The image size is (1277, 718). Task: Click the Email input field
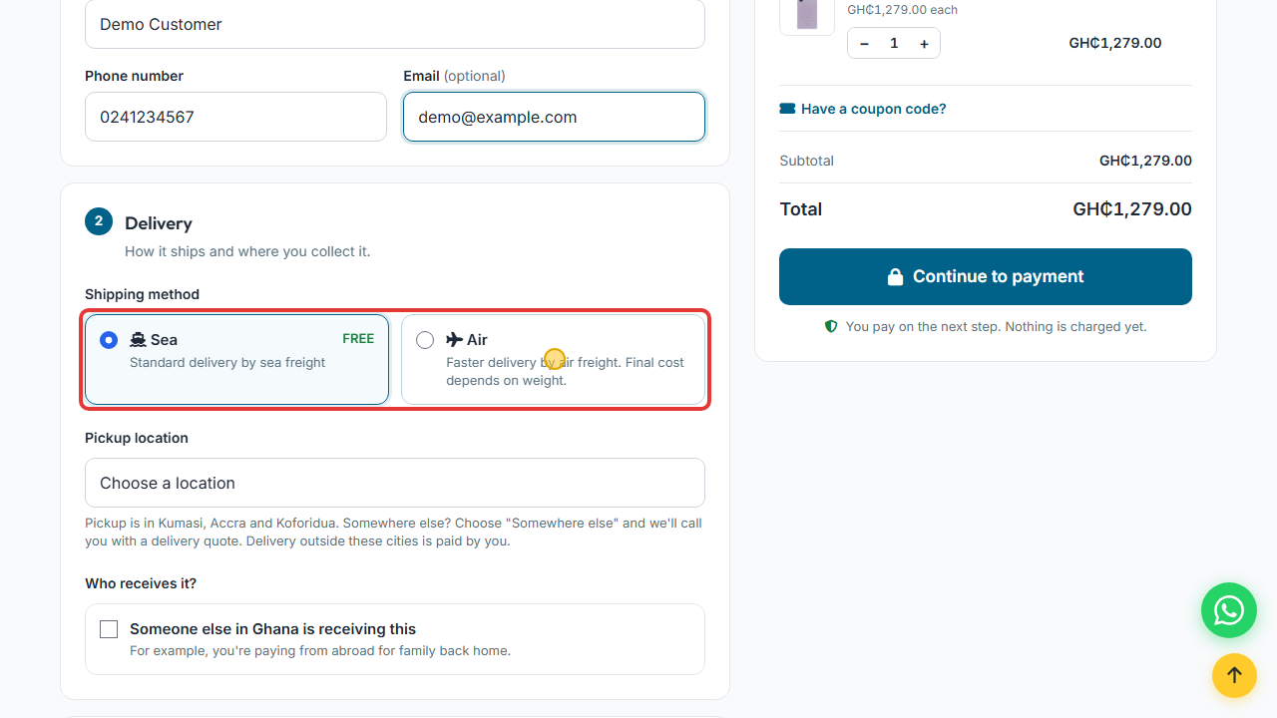coord(554,117)
